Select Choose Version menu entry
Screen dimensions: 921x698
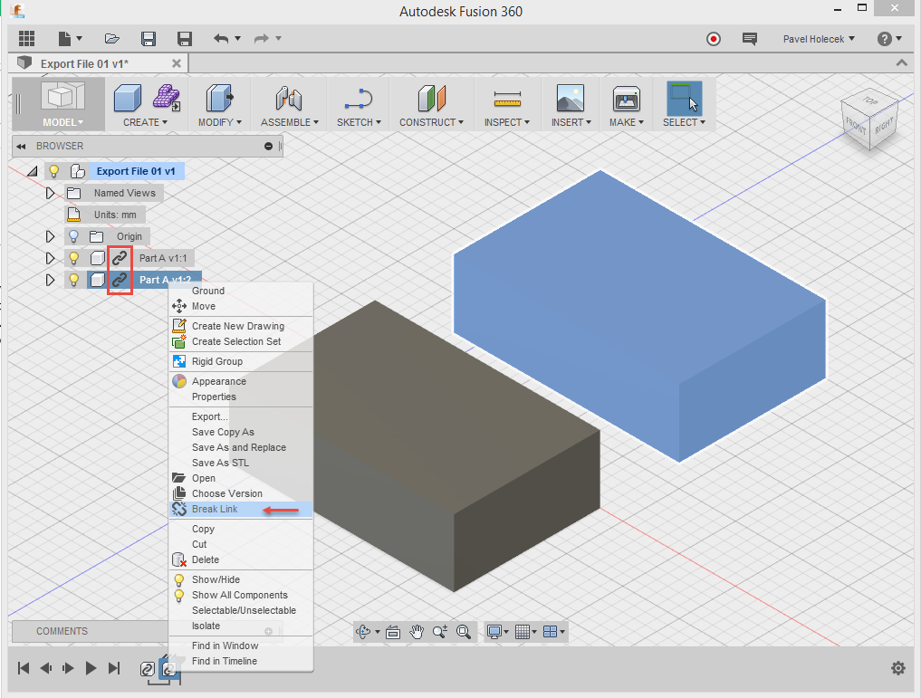241,493
